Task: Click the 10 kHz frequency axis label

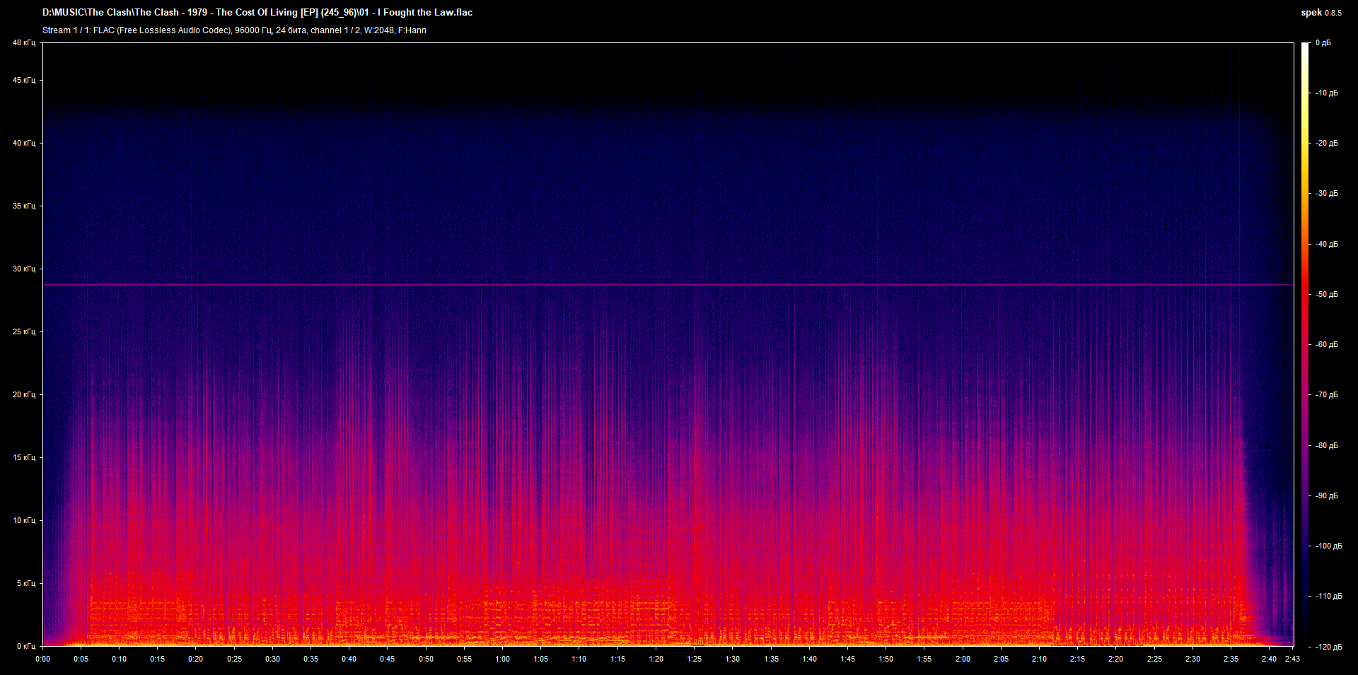Action: [x=24, y=520]
